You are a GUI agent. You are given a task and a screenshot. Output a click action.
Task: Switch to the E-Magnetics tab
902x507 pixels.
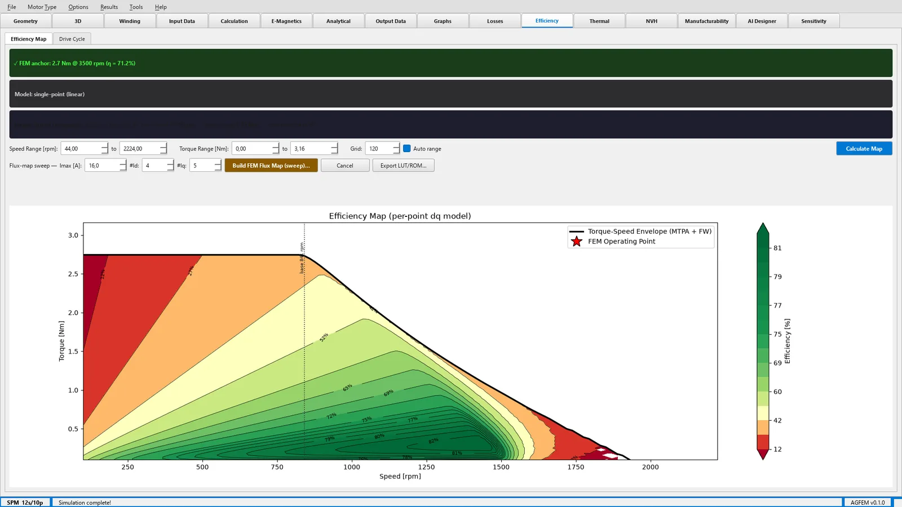(x=286, y=21)
